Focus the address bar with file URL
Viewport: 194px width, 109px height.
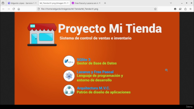click(x=97, y=9)
